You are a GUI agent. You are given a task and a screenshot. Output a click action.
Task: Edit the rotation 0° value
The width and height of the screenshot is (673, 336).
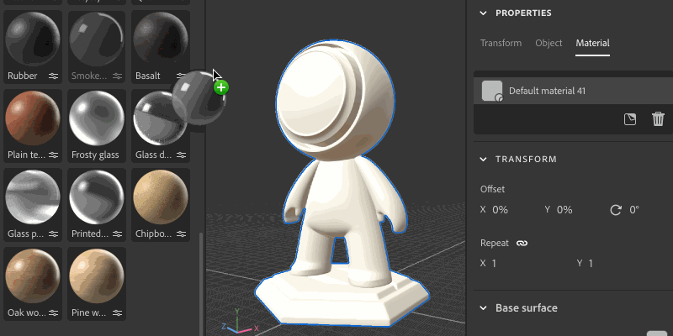coord(634,209)
